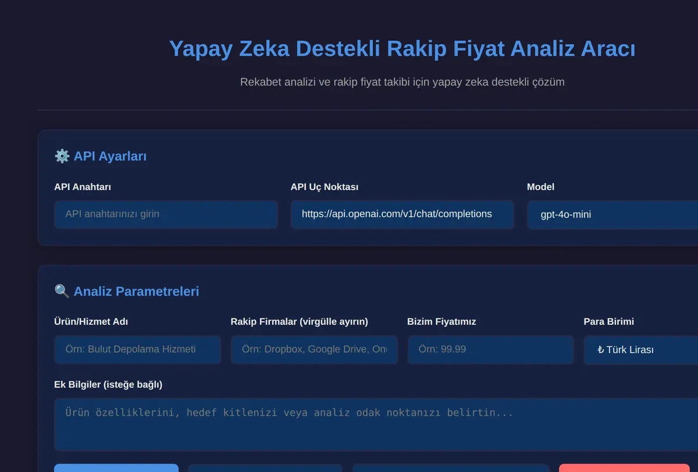Click the Bizim Fiyatımız price field
Image resolution: width=698 pixels, height=472 pixels.
tap(491, 349)
